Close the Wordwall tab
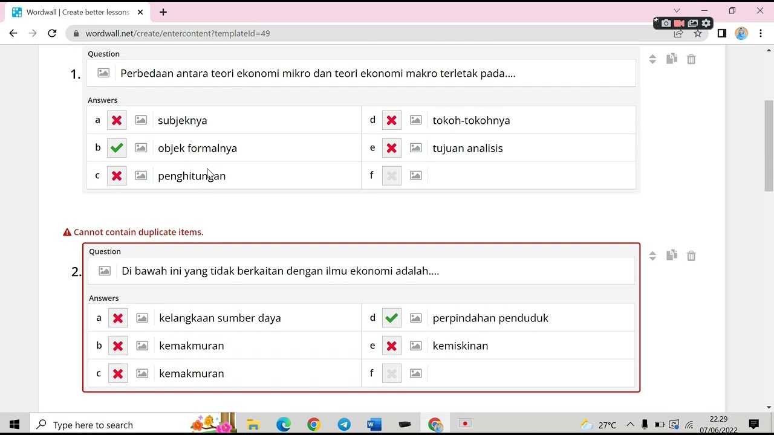Viewport: 774px width, 435px height. click(140, 12)
